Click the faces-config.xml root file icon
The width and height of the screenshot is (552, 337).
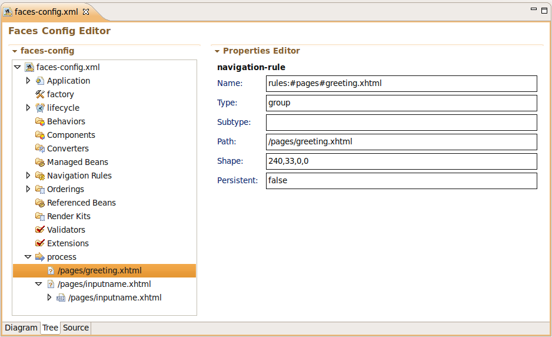[29, 67]
